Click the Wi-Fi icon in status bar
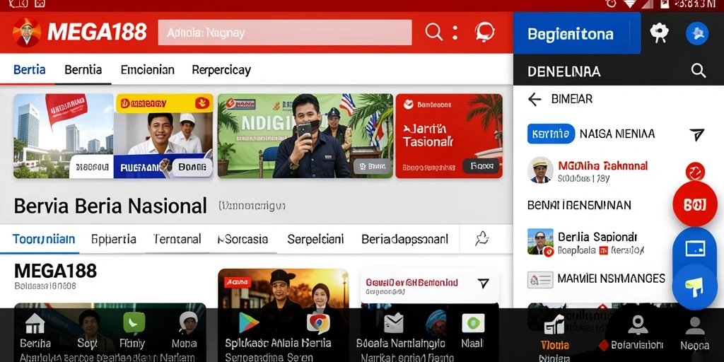724x362 pixels. [629, 4]
